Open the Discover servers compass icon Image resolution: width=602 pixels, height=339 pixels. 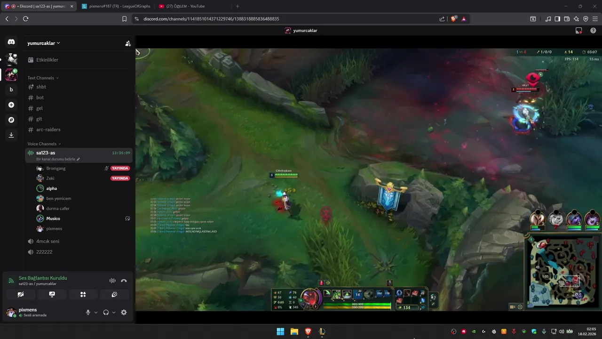tap(11, 120)
